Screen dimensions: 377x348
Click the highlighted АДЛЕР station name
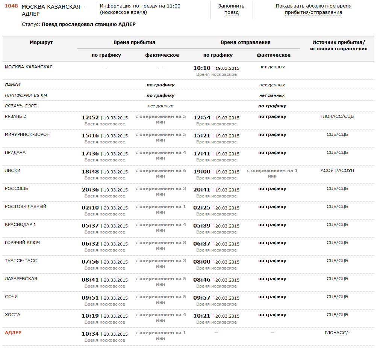pyautogui.click(x=13, y=333)
